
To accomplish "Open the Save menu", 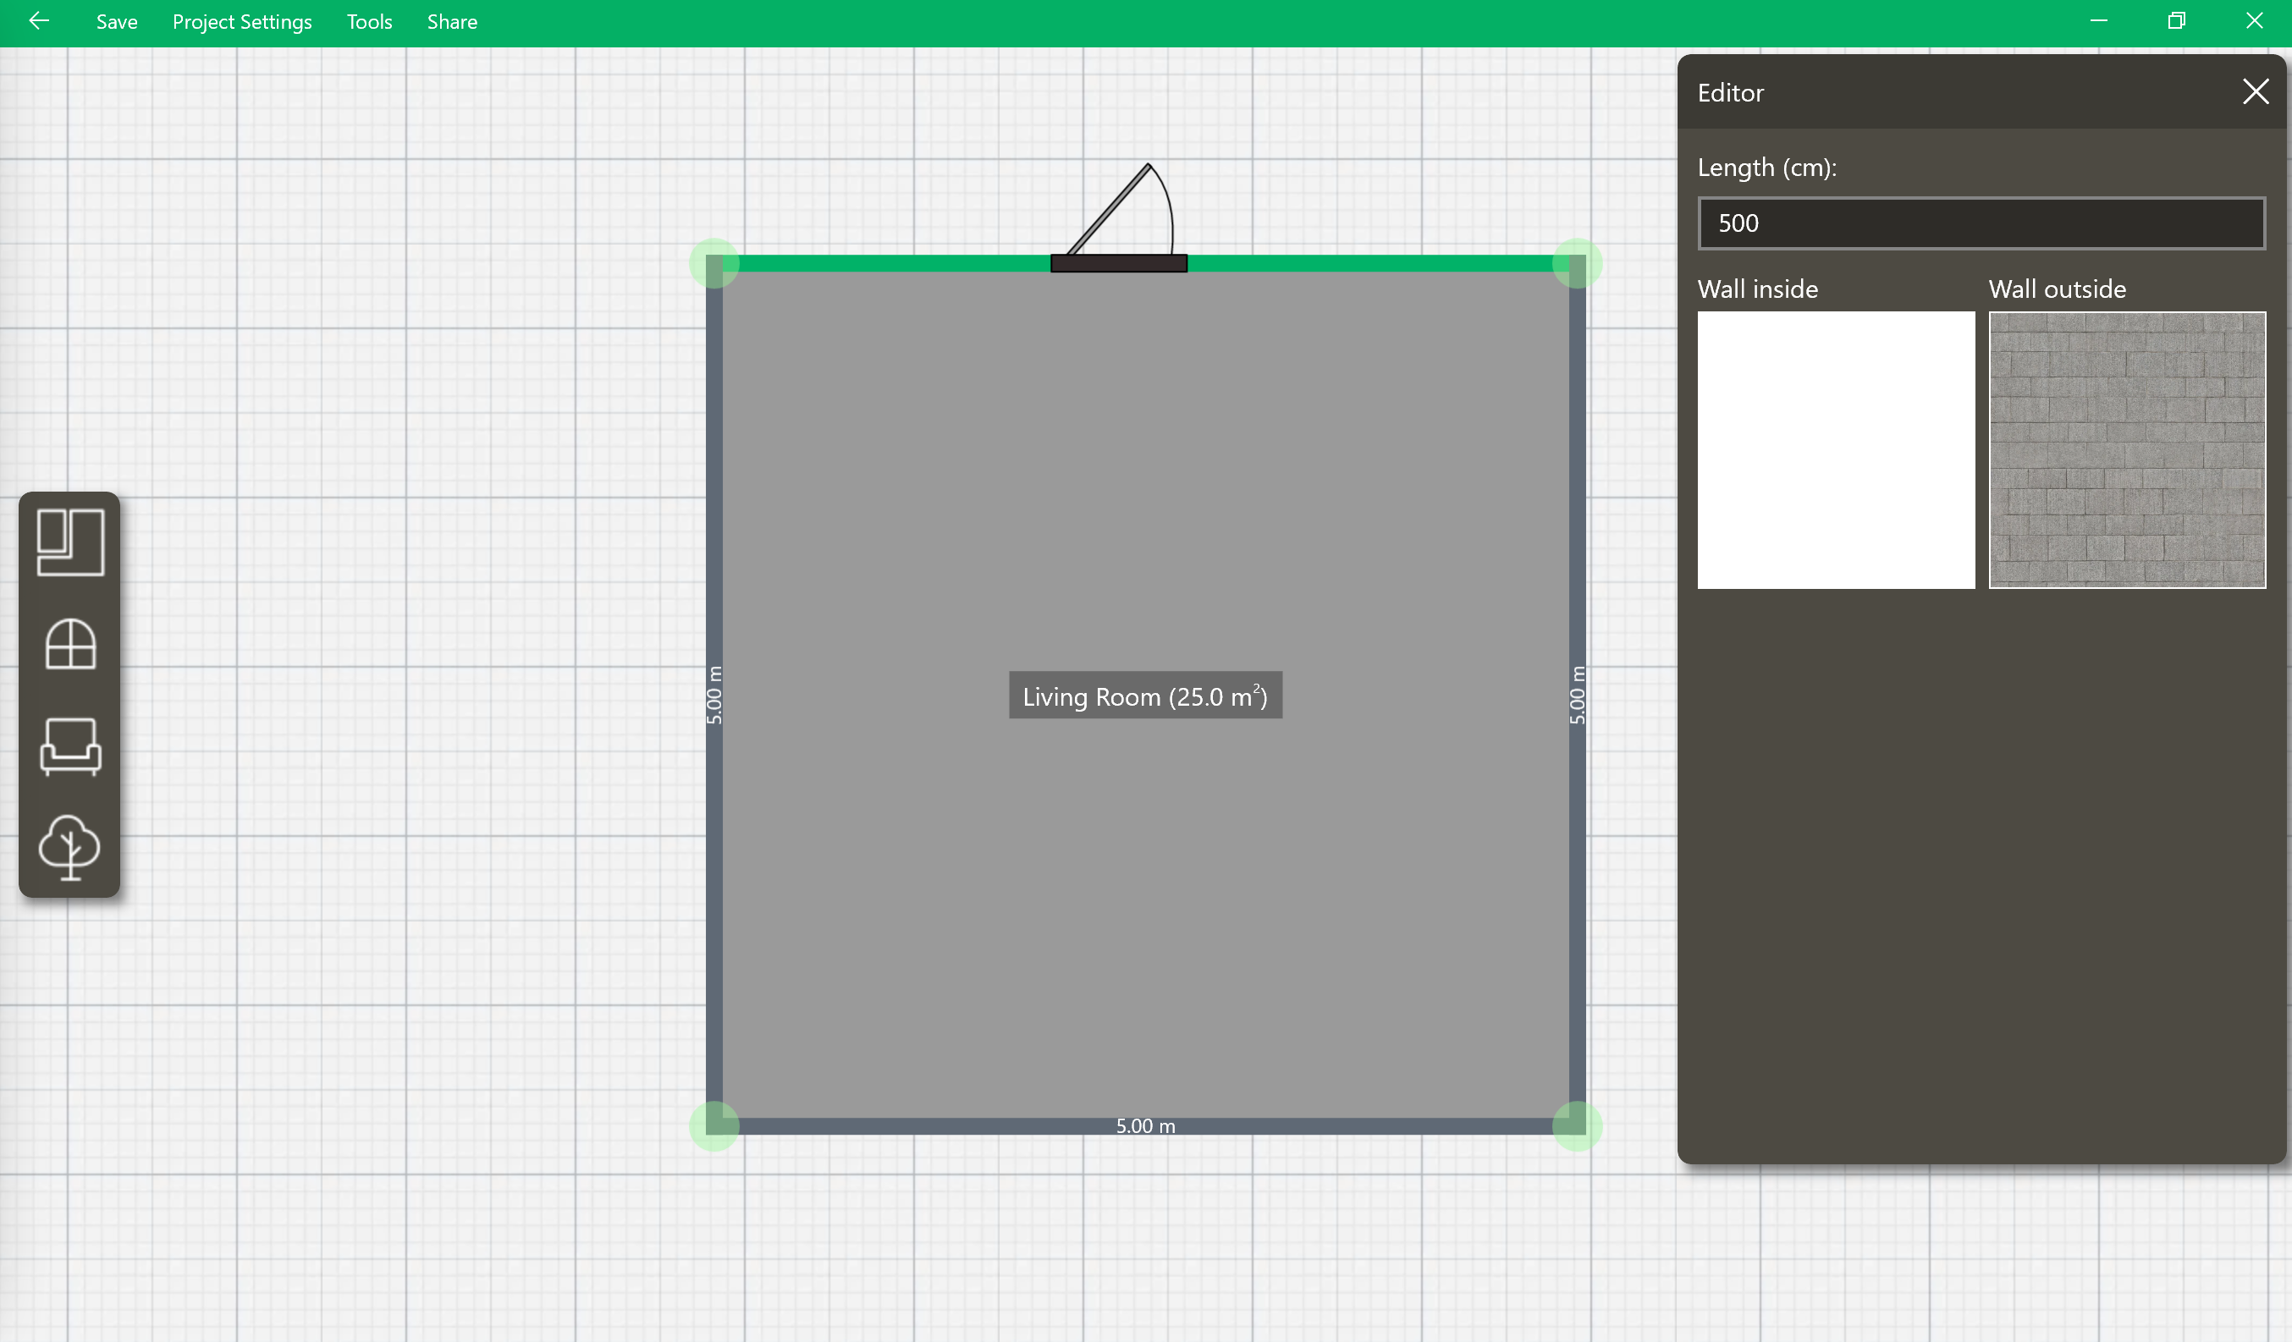I will tap(117, 22).
